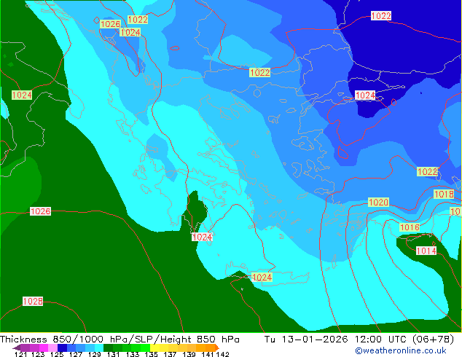Click the chart title 'Thickness 850/1000 hPa/SLP/Height 850 hPa'
This screenshot has height=357, width=462.
point(120,340)
